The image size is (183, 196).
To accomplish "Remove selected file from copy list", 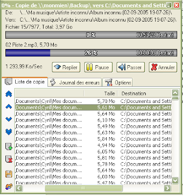I will coord(9,159).
